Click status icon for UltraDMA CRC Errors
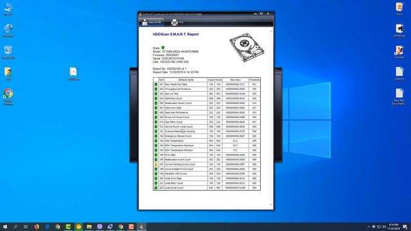Viewport: 411px width, 231px height. click(x=155, y=174)
